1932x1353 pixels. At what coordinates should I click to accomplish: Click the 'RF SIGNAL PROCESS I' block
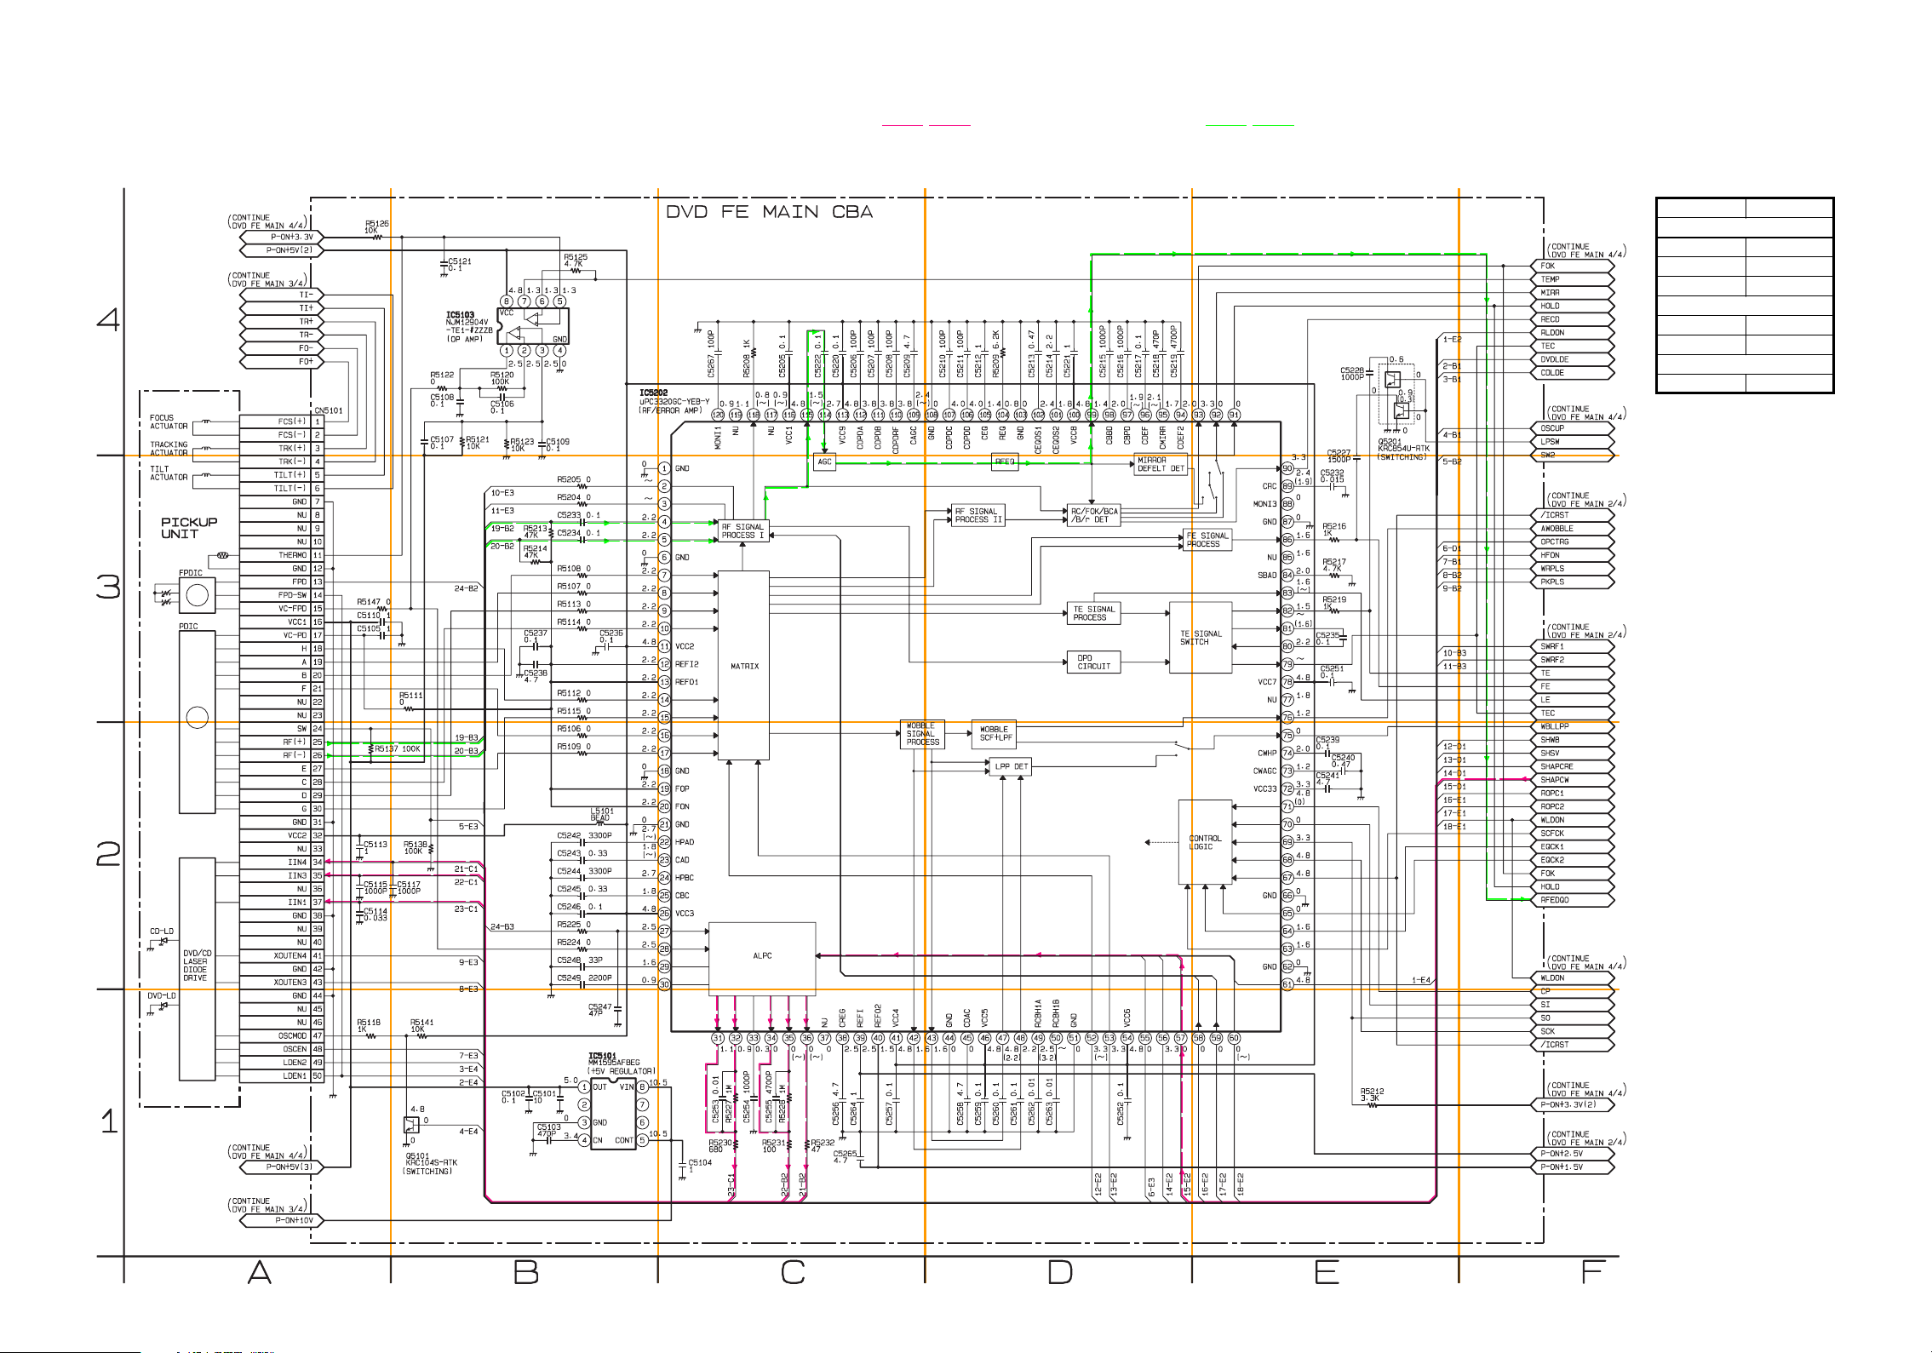pyautogui.click(x=743, y=531)
